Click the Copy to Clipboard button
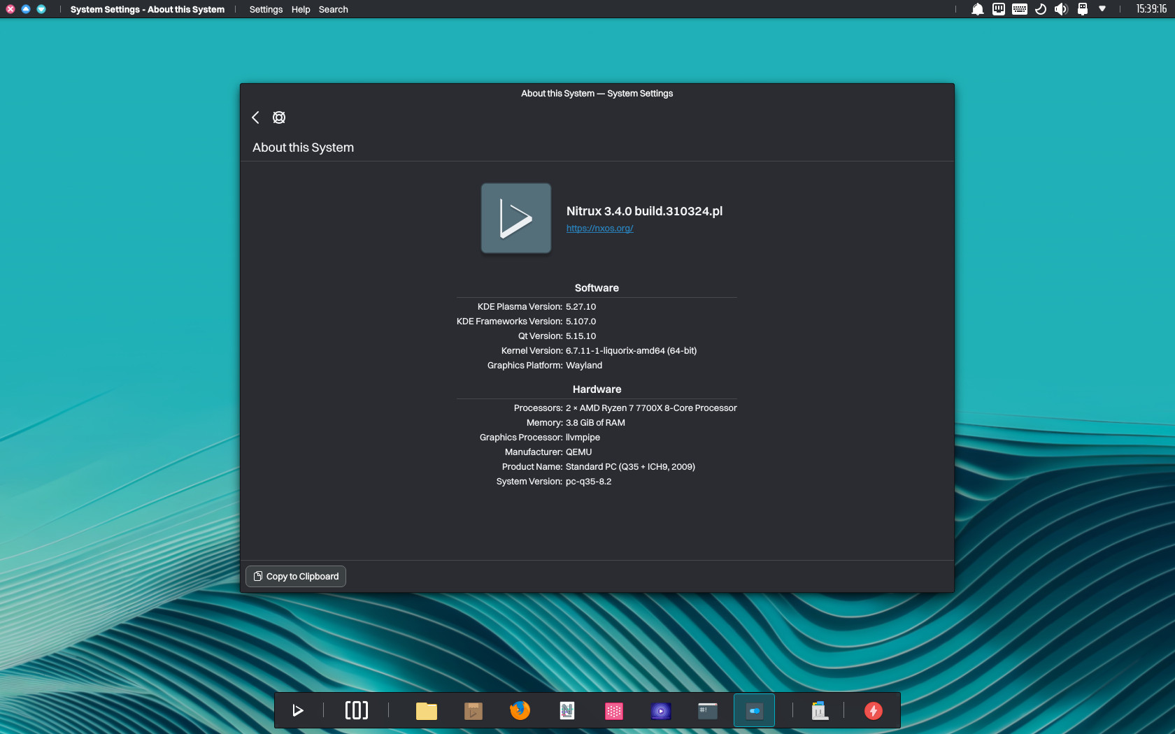This screenshot has width=1175, height=734. (x=296, y=576)
